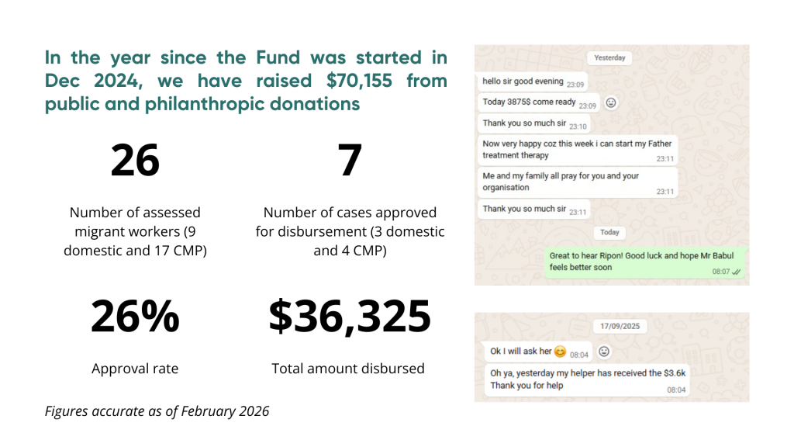Screen dimensions: 794x447
Task: Click the large "26" assessed workers number
Action: pyautogui.click(x=135, y=161)
